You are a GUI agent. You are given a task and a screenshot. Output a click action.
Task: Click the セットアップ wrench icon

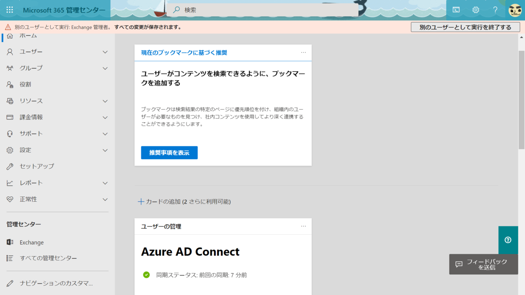[10, 167]
